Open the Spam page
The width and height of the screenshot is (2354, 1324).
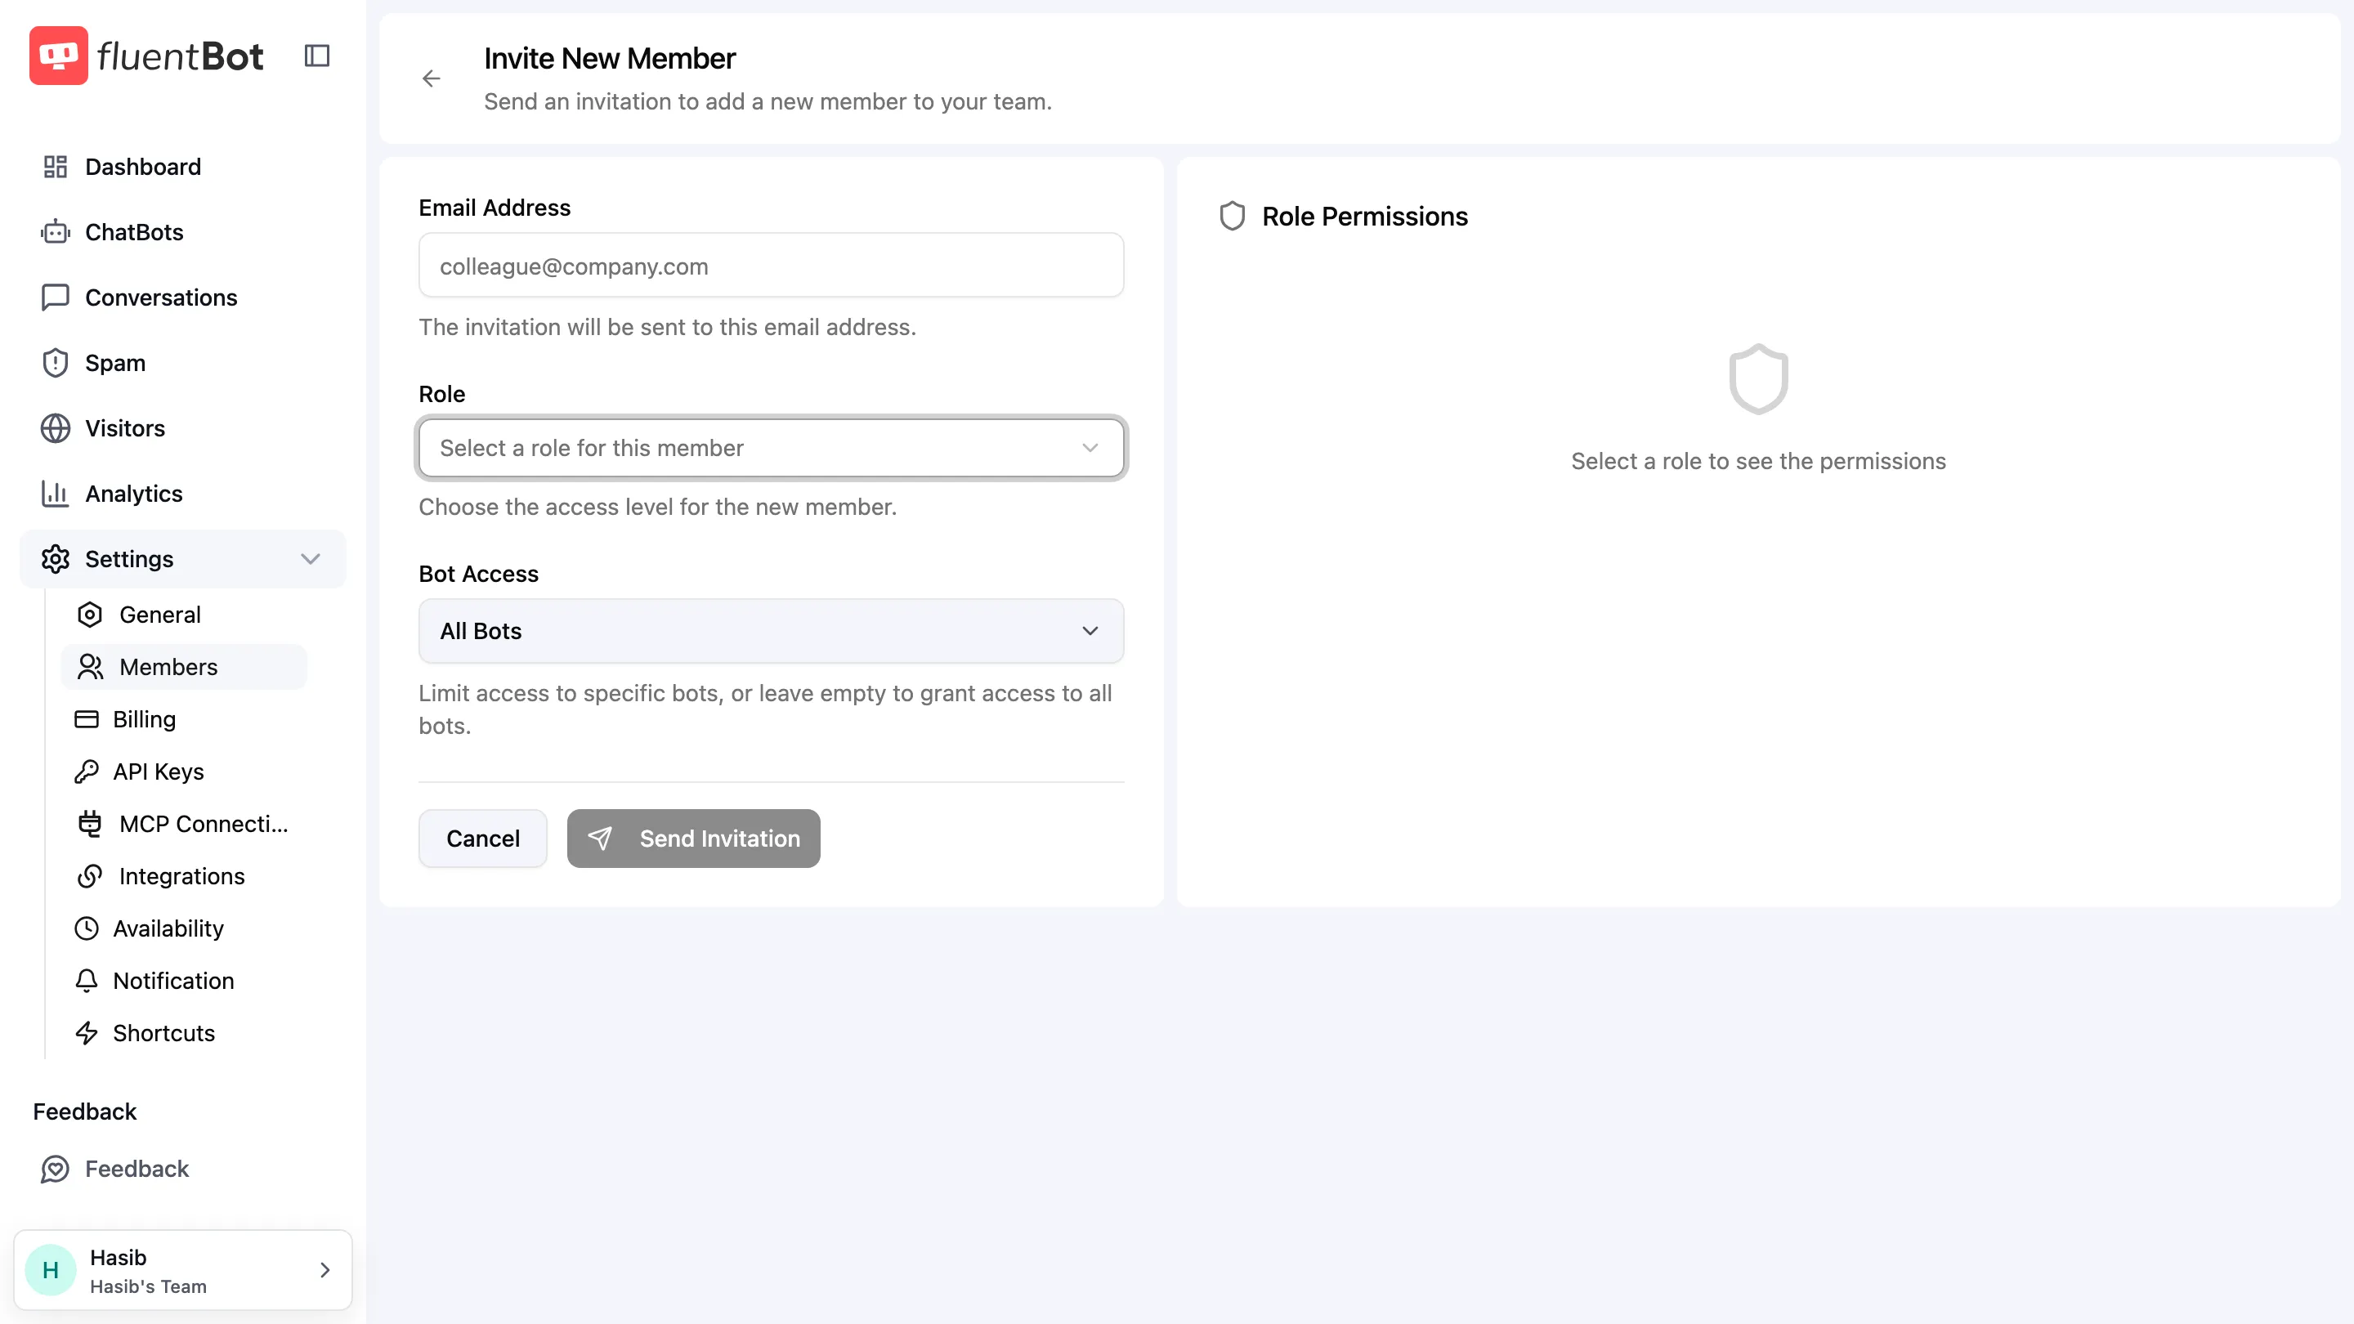coord(183,363)
